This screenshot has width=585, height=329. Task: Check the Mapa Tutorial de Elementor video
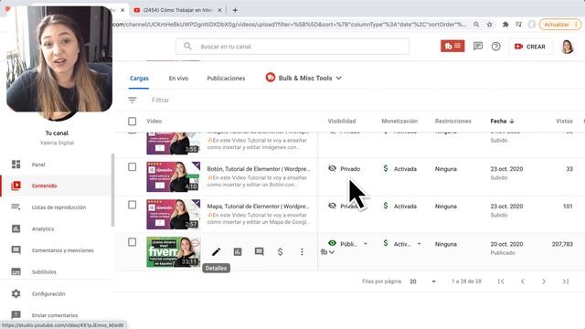click(x=132, y=205)
